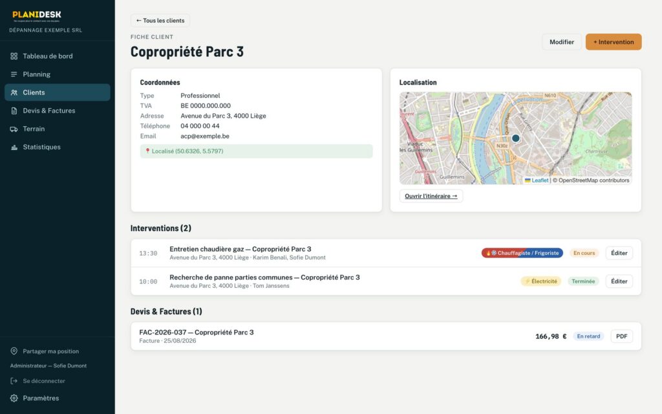This screenshot has width=662, height=414.
Task: Click the email acp@exemple.be
Action: point(205,136)
